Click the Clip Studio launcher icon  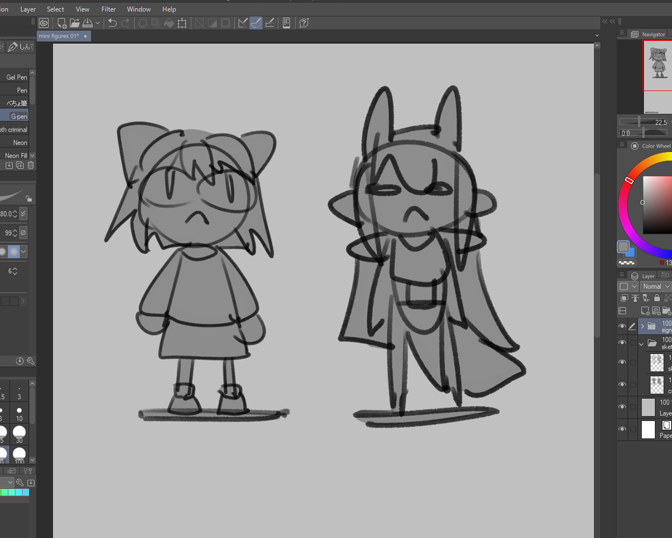point(44,23)
